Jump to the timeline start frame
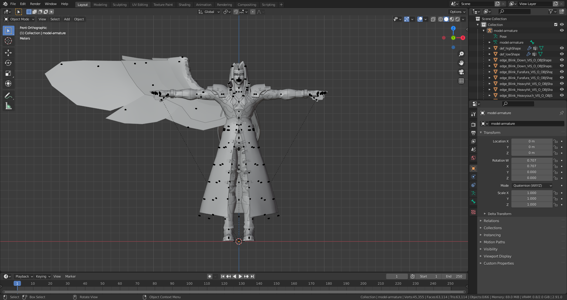Image resolution: width=567 pixels, height=300 pixels. [x=223, y=276]
